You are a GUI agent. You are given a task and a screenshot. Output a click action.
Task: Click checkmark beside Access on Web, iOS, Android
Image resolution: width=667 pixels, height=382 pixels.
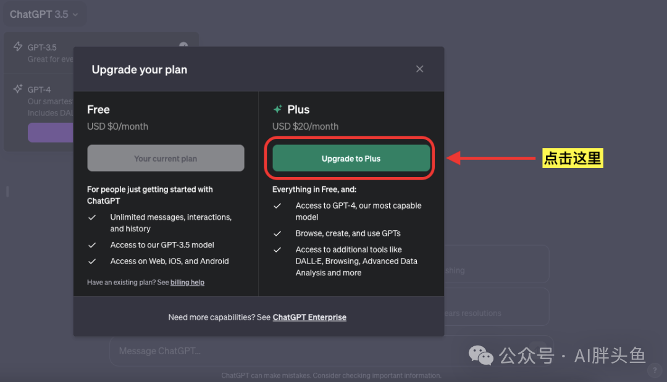point(92,262)
